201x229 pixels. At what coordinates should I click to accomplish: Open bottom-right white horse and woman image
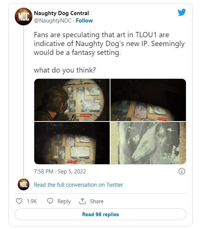tap(148, 143)
